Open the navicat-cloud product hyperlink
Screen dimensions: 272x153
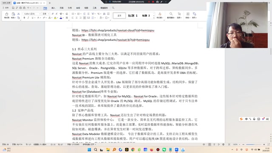[x=118, y=30]
